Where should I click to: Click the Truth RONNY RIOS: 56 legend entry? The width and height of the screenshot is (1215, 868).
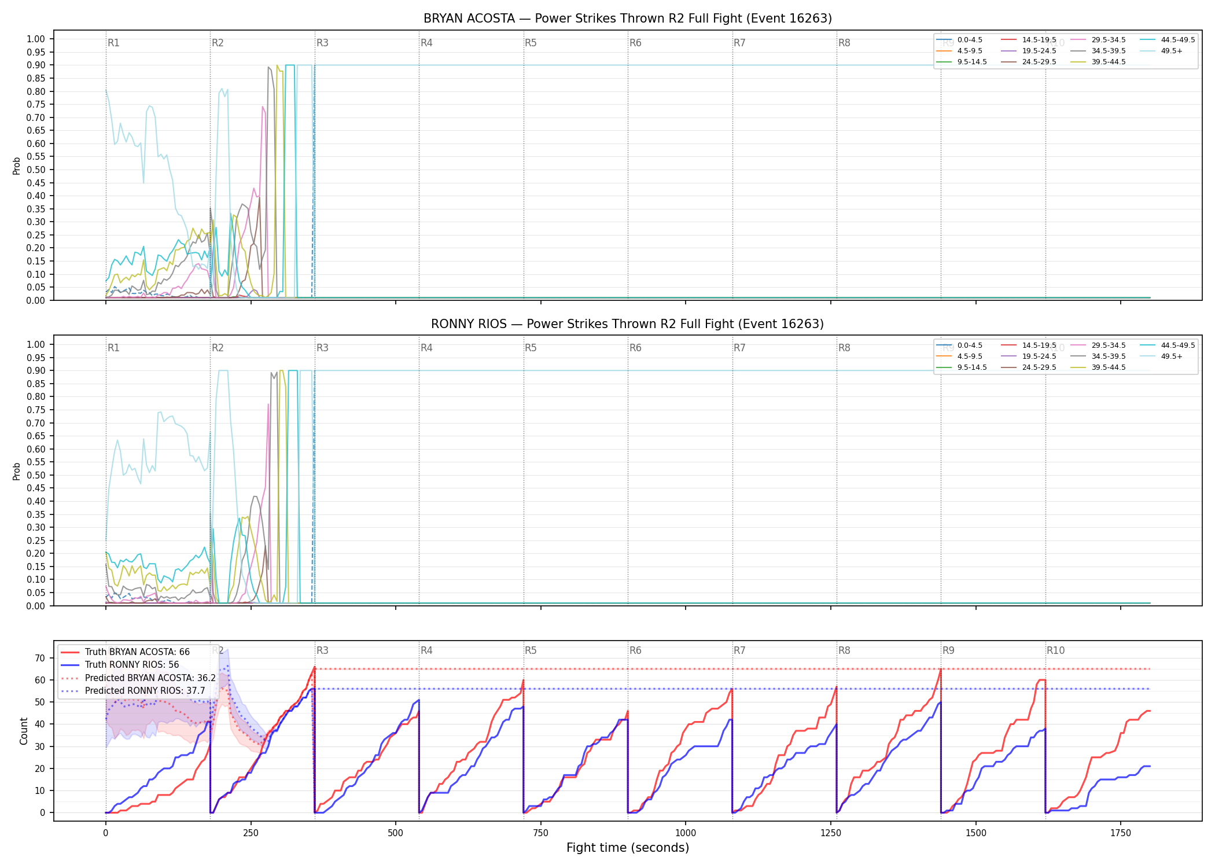tap(120, 664)
